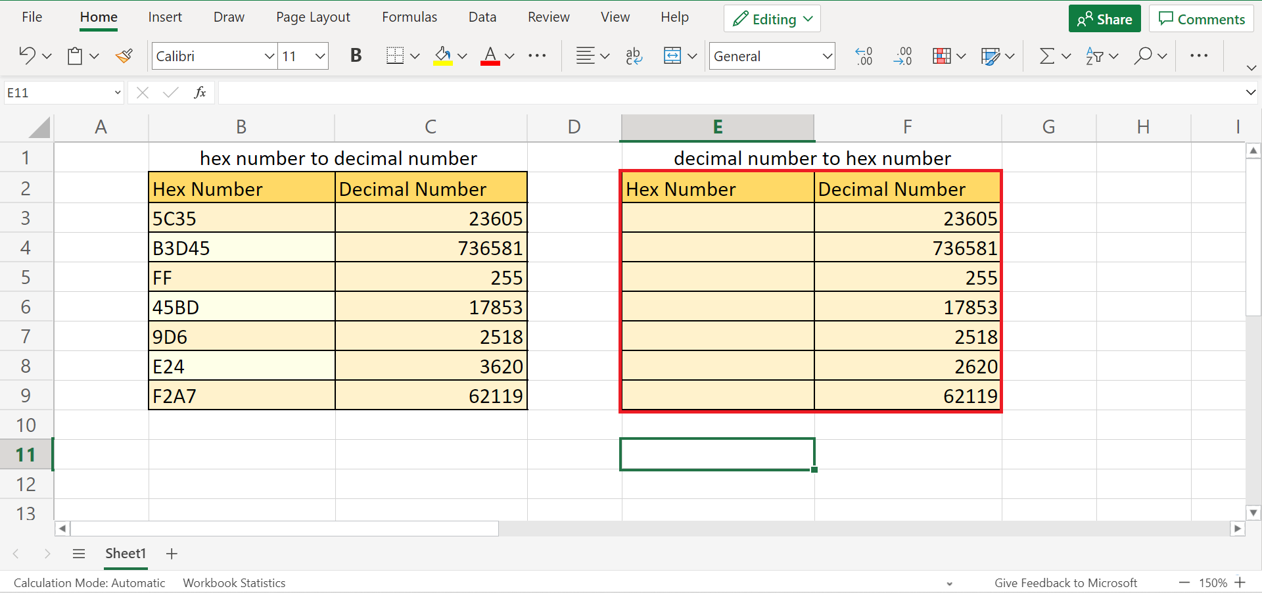Apply Format Painter
Viewport: 1262px width, 593px height.
point(124,56)
